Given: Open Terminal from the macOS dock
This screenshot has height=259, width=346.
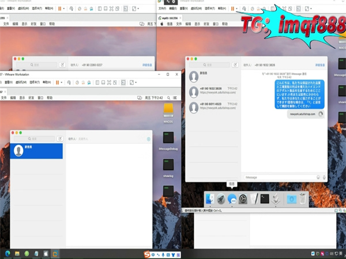Looking at the screenshot, I should pyautogui.click(x=265, y=199).
